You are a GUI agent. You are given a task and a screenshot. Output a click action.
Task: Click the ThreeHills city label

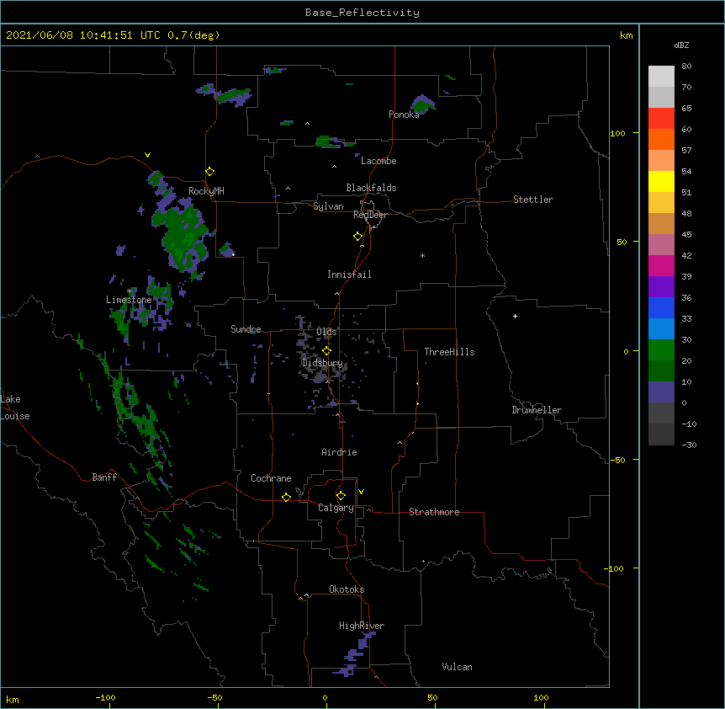(x=449, y=352)
